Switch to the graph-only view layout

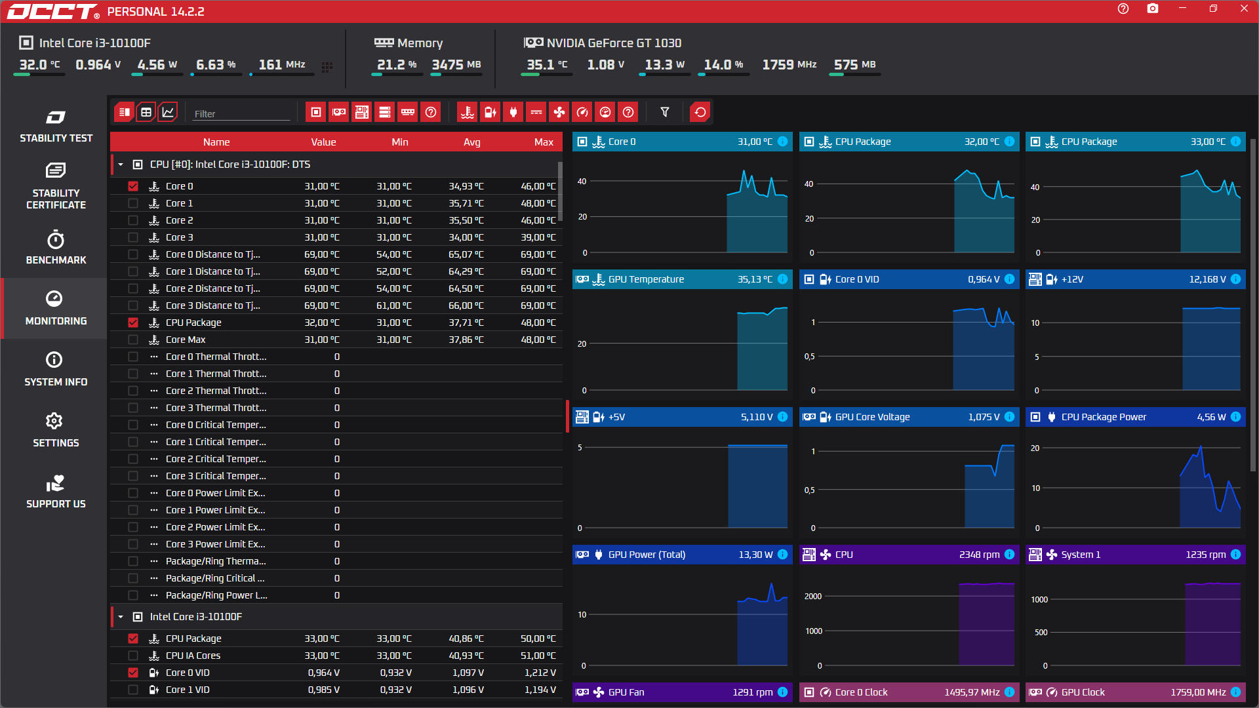pyautogui.click(x=168, y=112)
